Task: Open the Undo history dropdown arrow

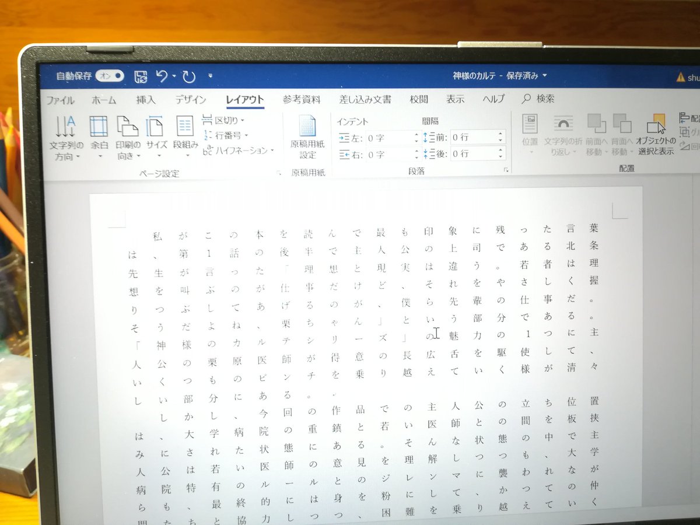Action: point(174,76)
